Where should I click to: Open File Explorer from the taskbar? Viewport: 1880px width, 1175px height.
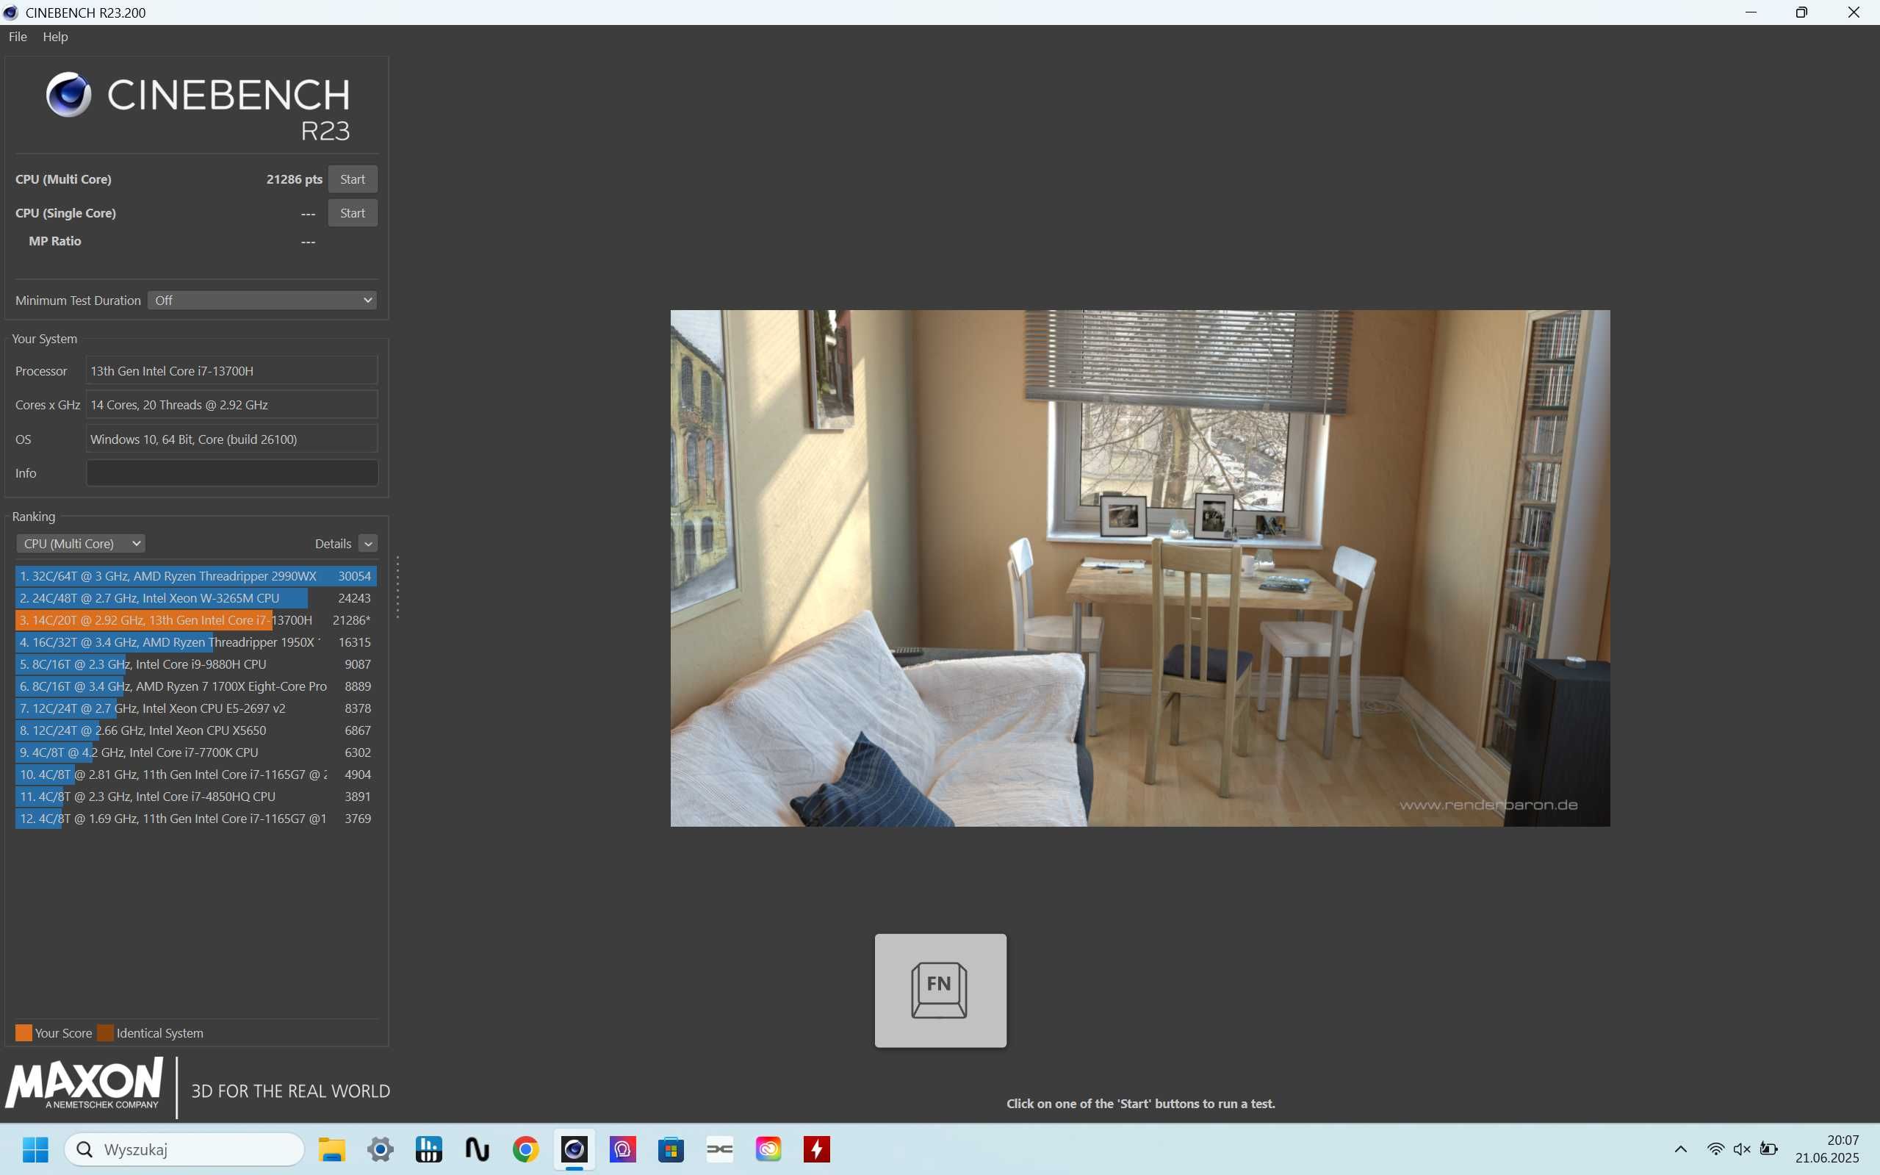pos(332,1149)
